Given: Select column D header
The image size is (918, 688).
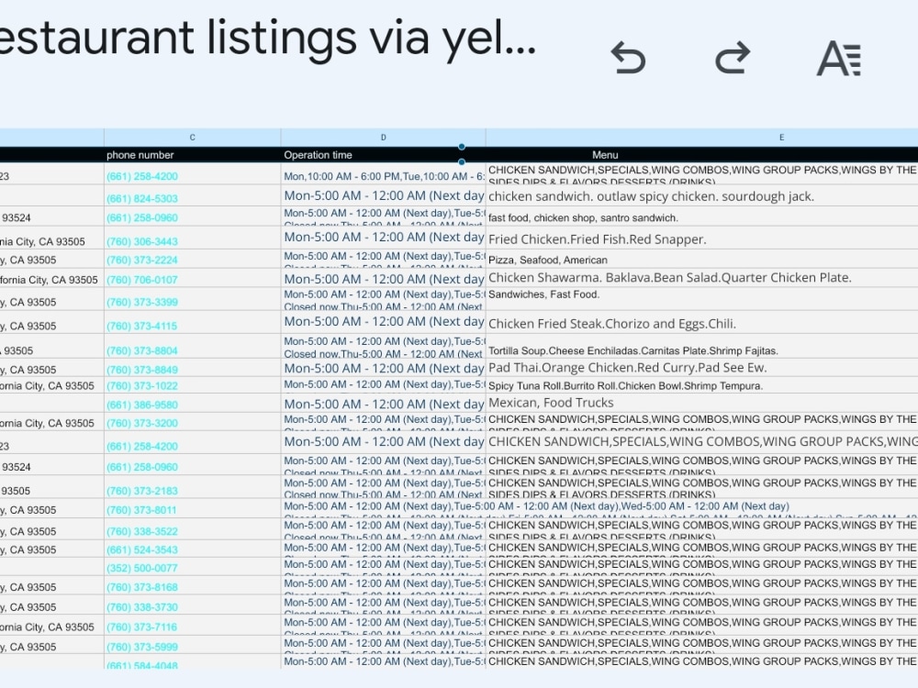Looking at the screenshot, I should point(384,138).
